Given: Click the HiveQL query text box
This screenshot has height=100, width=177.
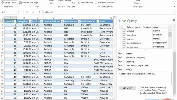Looking at the screenshot, I should pyautogui.click(x=145, y=78).
